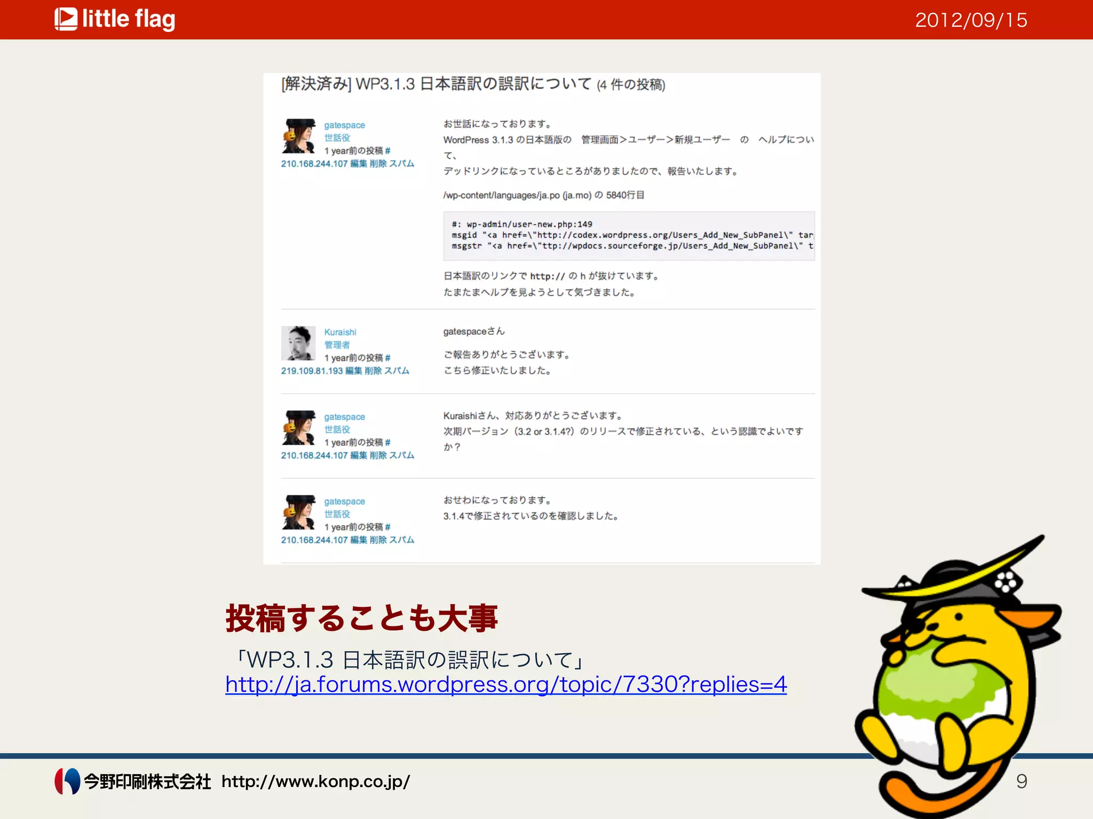The width and height of the screenshot is (1093, 819).
Task: Click the # permalink on the 3.1.4で修正 reply
Action: 387,527
